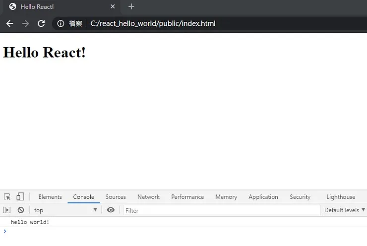Select the hello world! console message
The width and height of the screenshot is (367, 246).
tap(30, 222)
